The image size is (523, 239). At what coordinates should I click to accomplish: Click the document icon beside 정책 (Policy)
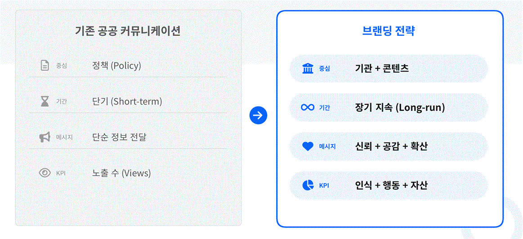coord(45,65)
